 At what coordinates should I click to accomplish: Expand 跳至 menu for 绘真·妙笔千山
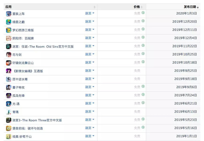[x=90, y=136]
